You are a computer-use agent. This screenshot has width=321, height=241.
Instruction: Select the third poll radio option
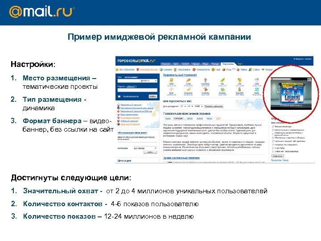[273, 134]
